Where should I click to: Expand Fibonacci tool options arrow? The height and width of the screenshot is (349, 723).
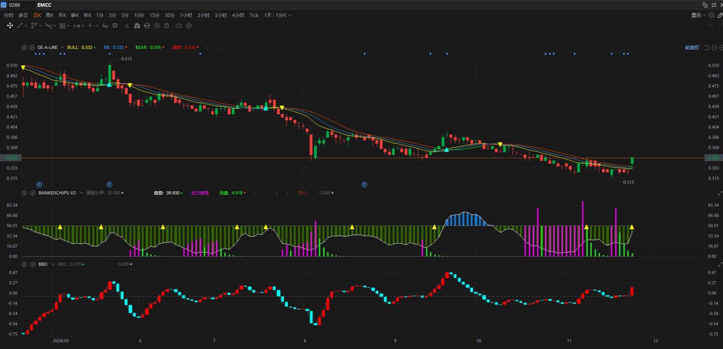[69, 26]
